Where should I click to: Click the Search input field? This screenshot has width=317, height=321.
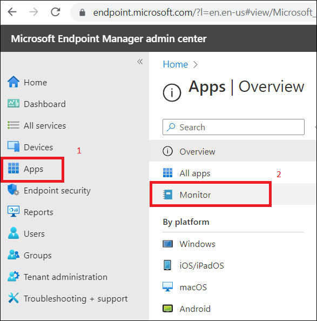pos(233,127)
